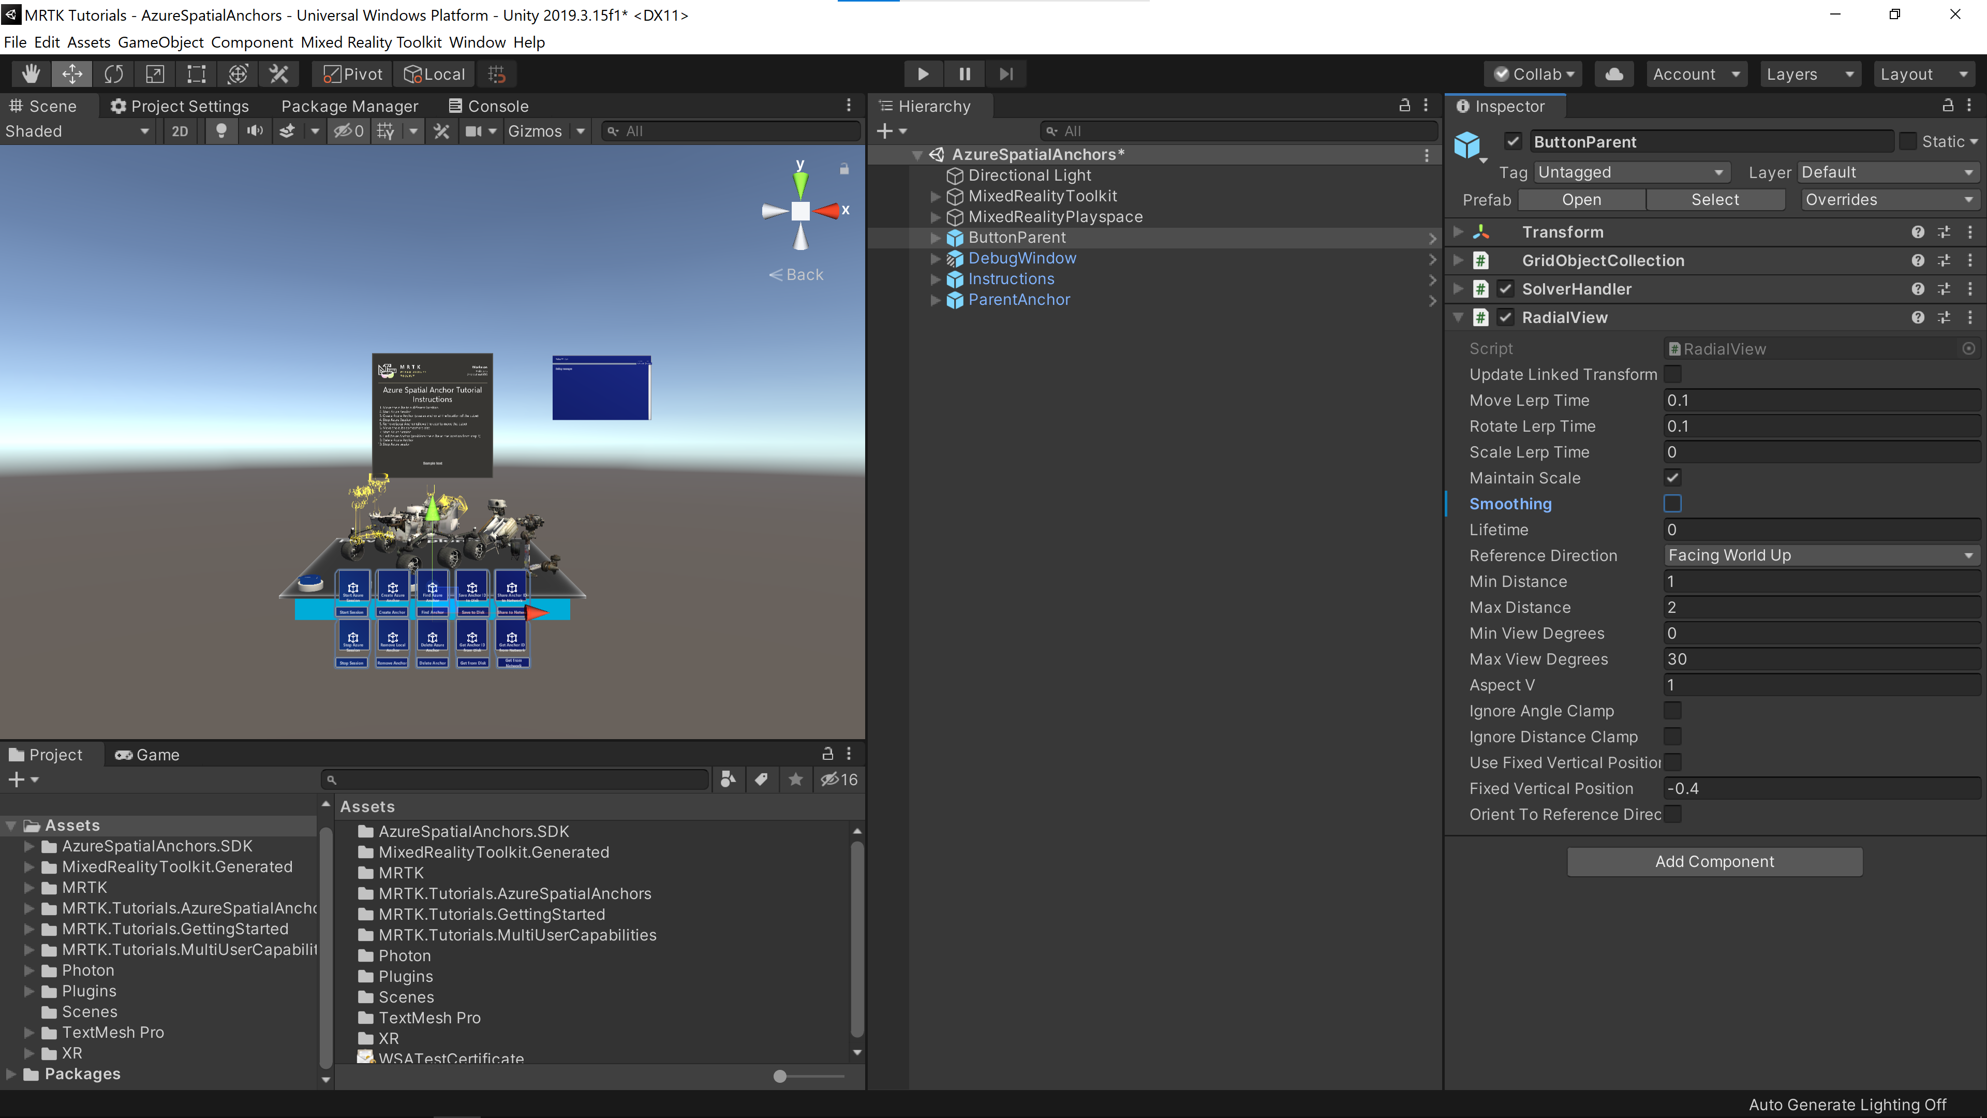Toggle Local handle orientation
The image size is (1987, 1118).
(x=434, y=73)
